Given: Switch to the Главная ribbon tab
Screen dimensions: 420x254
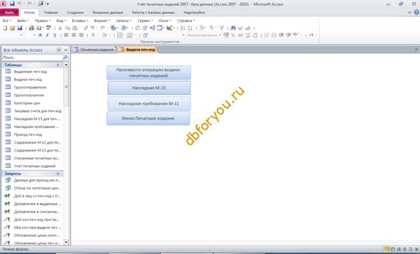Looking at the screenshot, I should click(50, 12).
